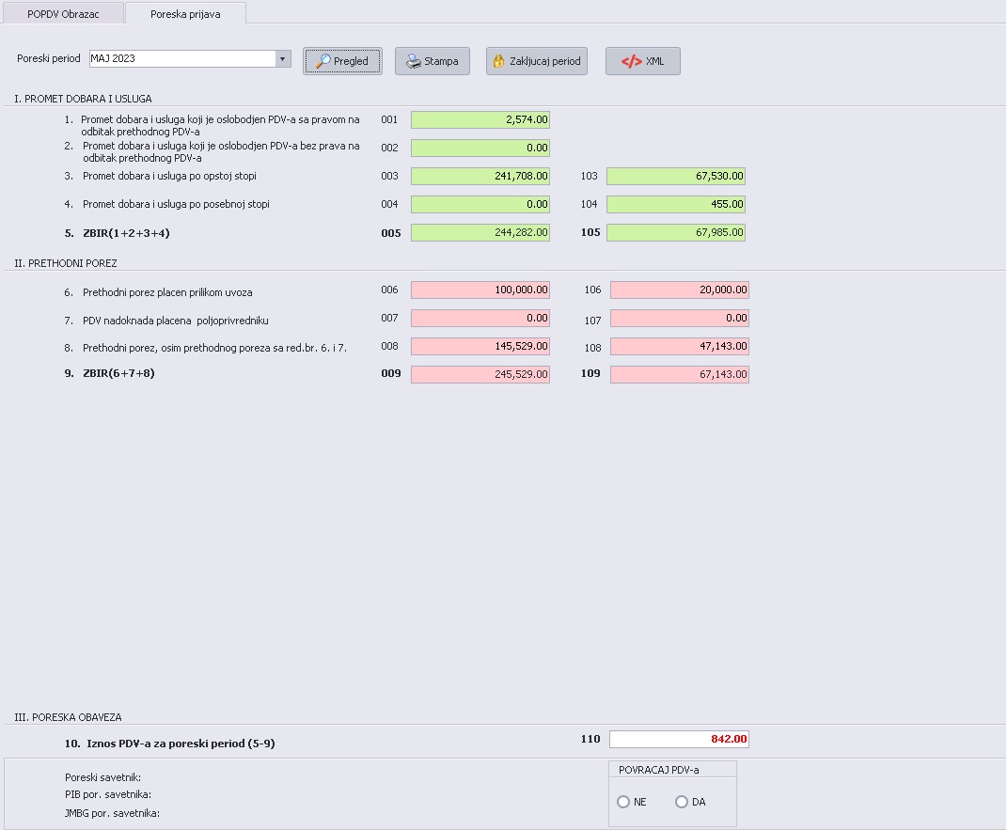This screenshot has width=1007, height=830.
Task: Click the Zakljucaj period button label
Action: (x=544, y=61)
